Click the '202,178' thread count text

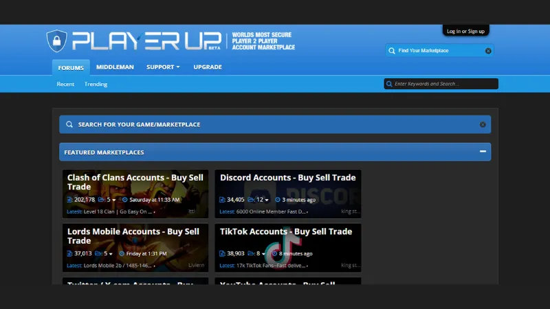coord(85,200)
